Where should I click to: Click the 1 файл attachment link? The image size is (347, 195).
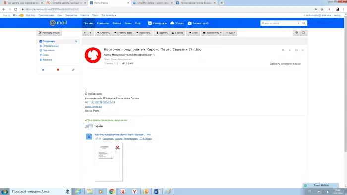pyautogui.click(x=129, y=63)
